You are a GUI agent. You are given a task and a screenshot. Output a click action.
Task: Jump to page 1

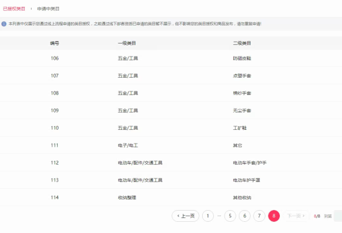pos(208,216)
